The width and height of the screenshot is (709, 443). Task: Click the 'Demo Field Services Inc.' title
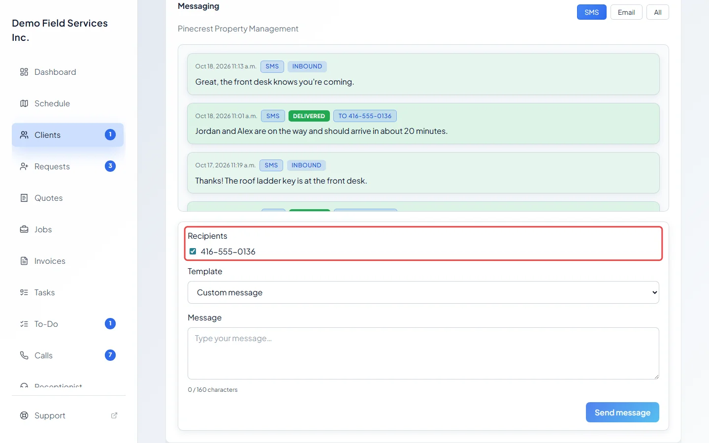[x=60, y=30]
